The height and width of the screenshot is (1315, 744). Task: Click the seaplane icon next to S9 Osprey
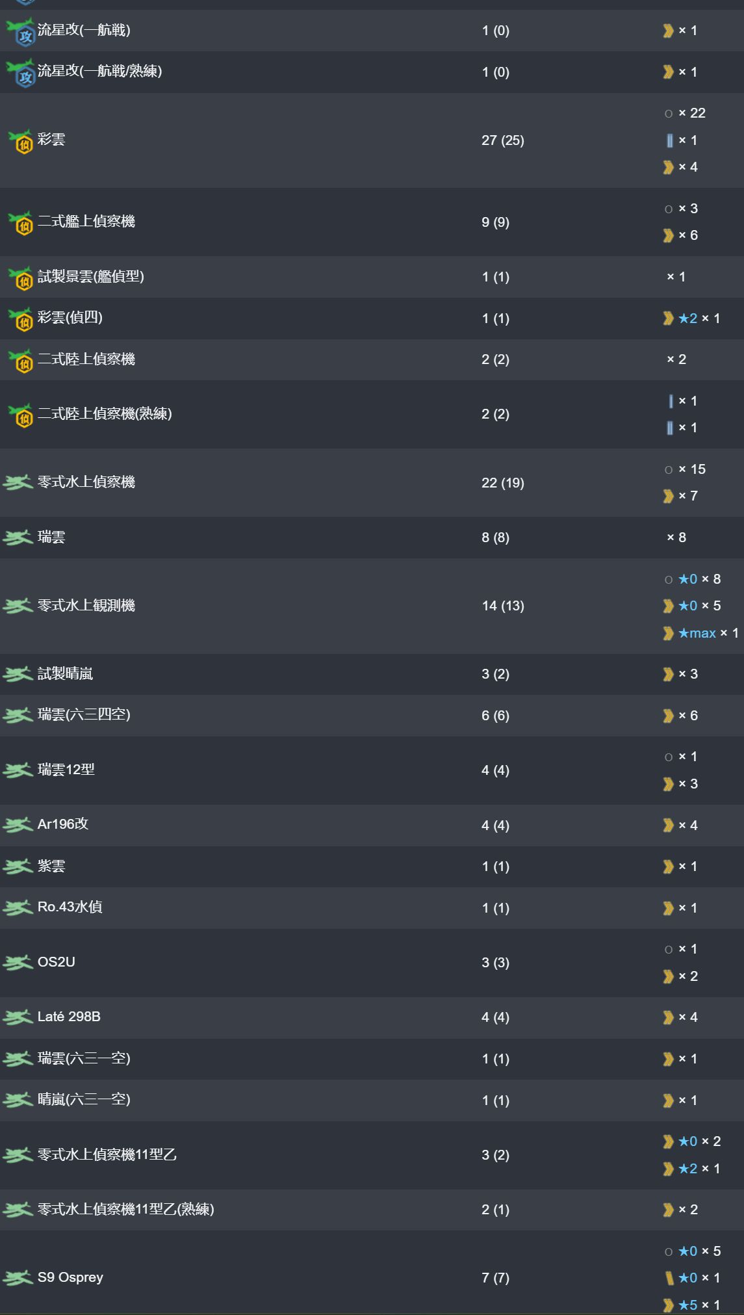click(18, 1277)
